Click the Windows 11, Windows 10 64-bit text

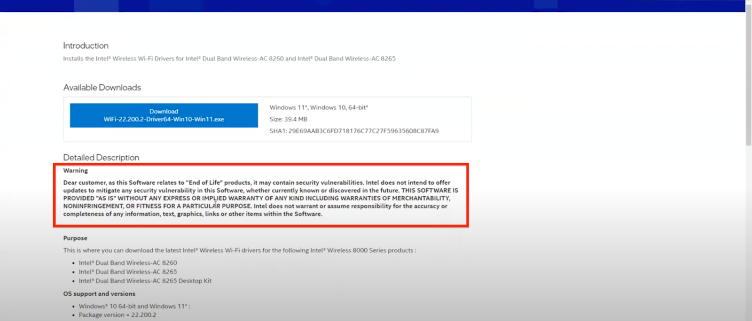[x=318, y=107]
